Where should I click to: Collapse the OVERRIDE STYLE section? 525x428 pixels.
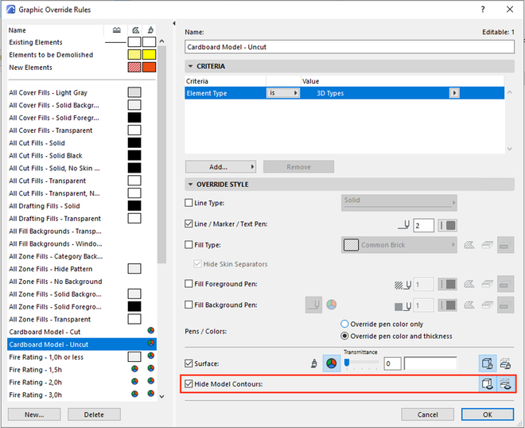(191, 185)
